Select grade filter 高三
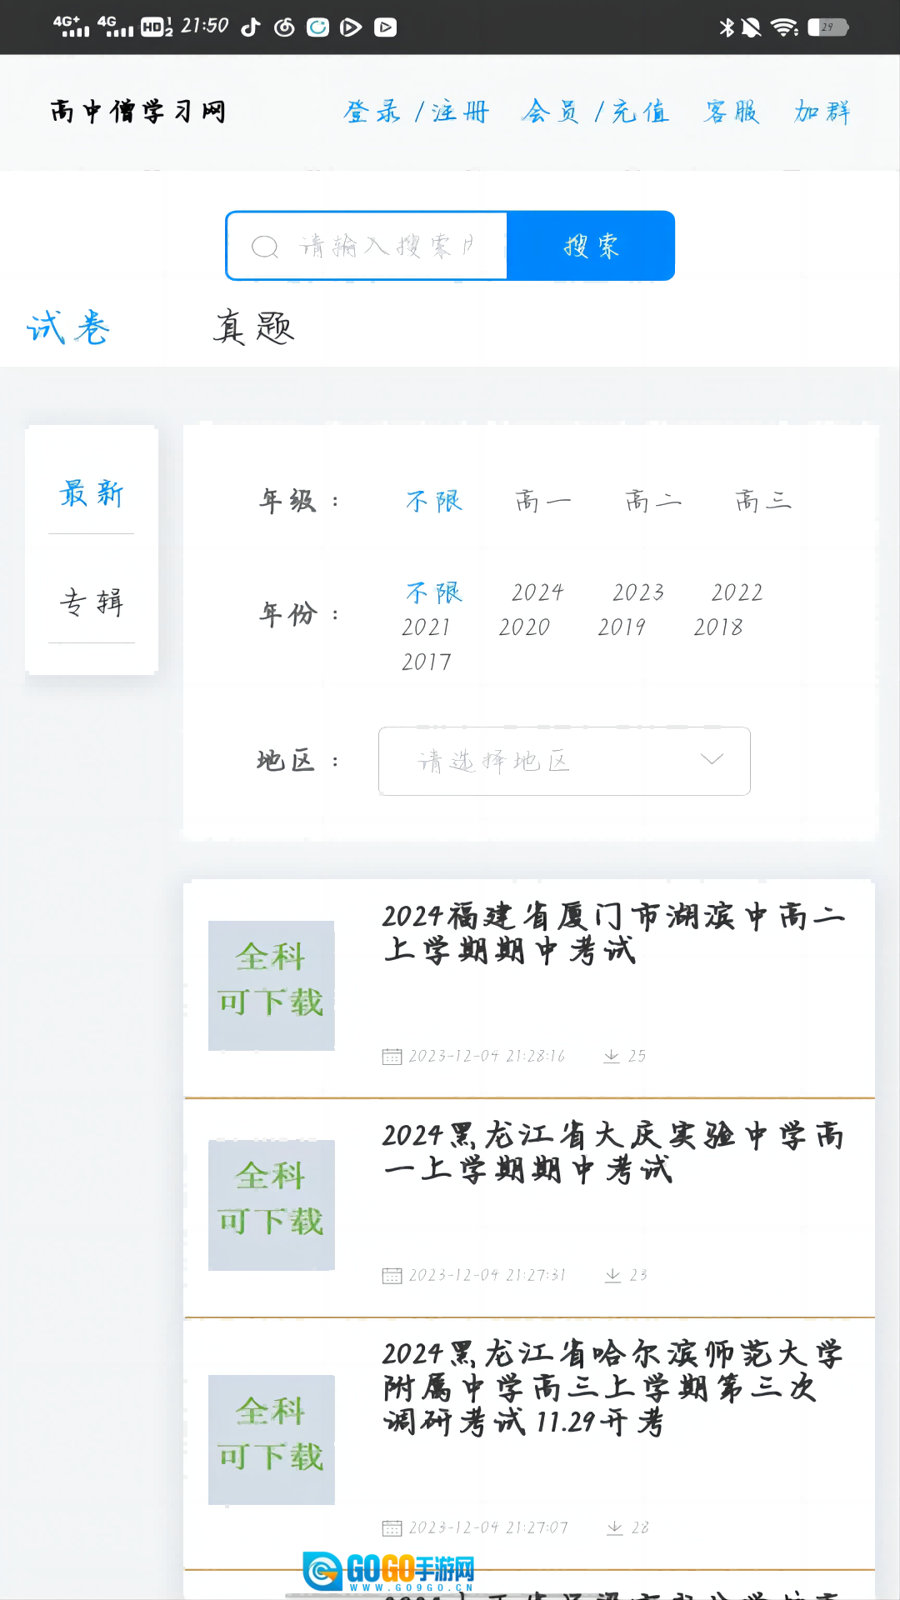The height and width of the screenshot is (1600, 900). 762,501
